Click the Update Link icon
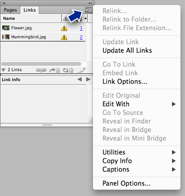The width and height of the screenshot is (185, 196). [68, 70]
